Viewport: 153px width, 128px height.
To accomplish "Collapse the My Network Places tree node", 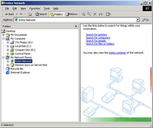I will coord(3,57).
